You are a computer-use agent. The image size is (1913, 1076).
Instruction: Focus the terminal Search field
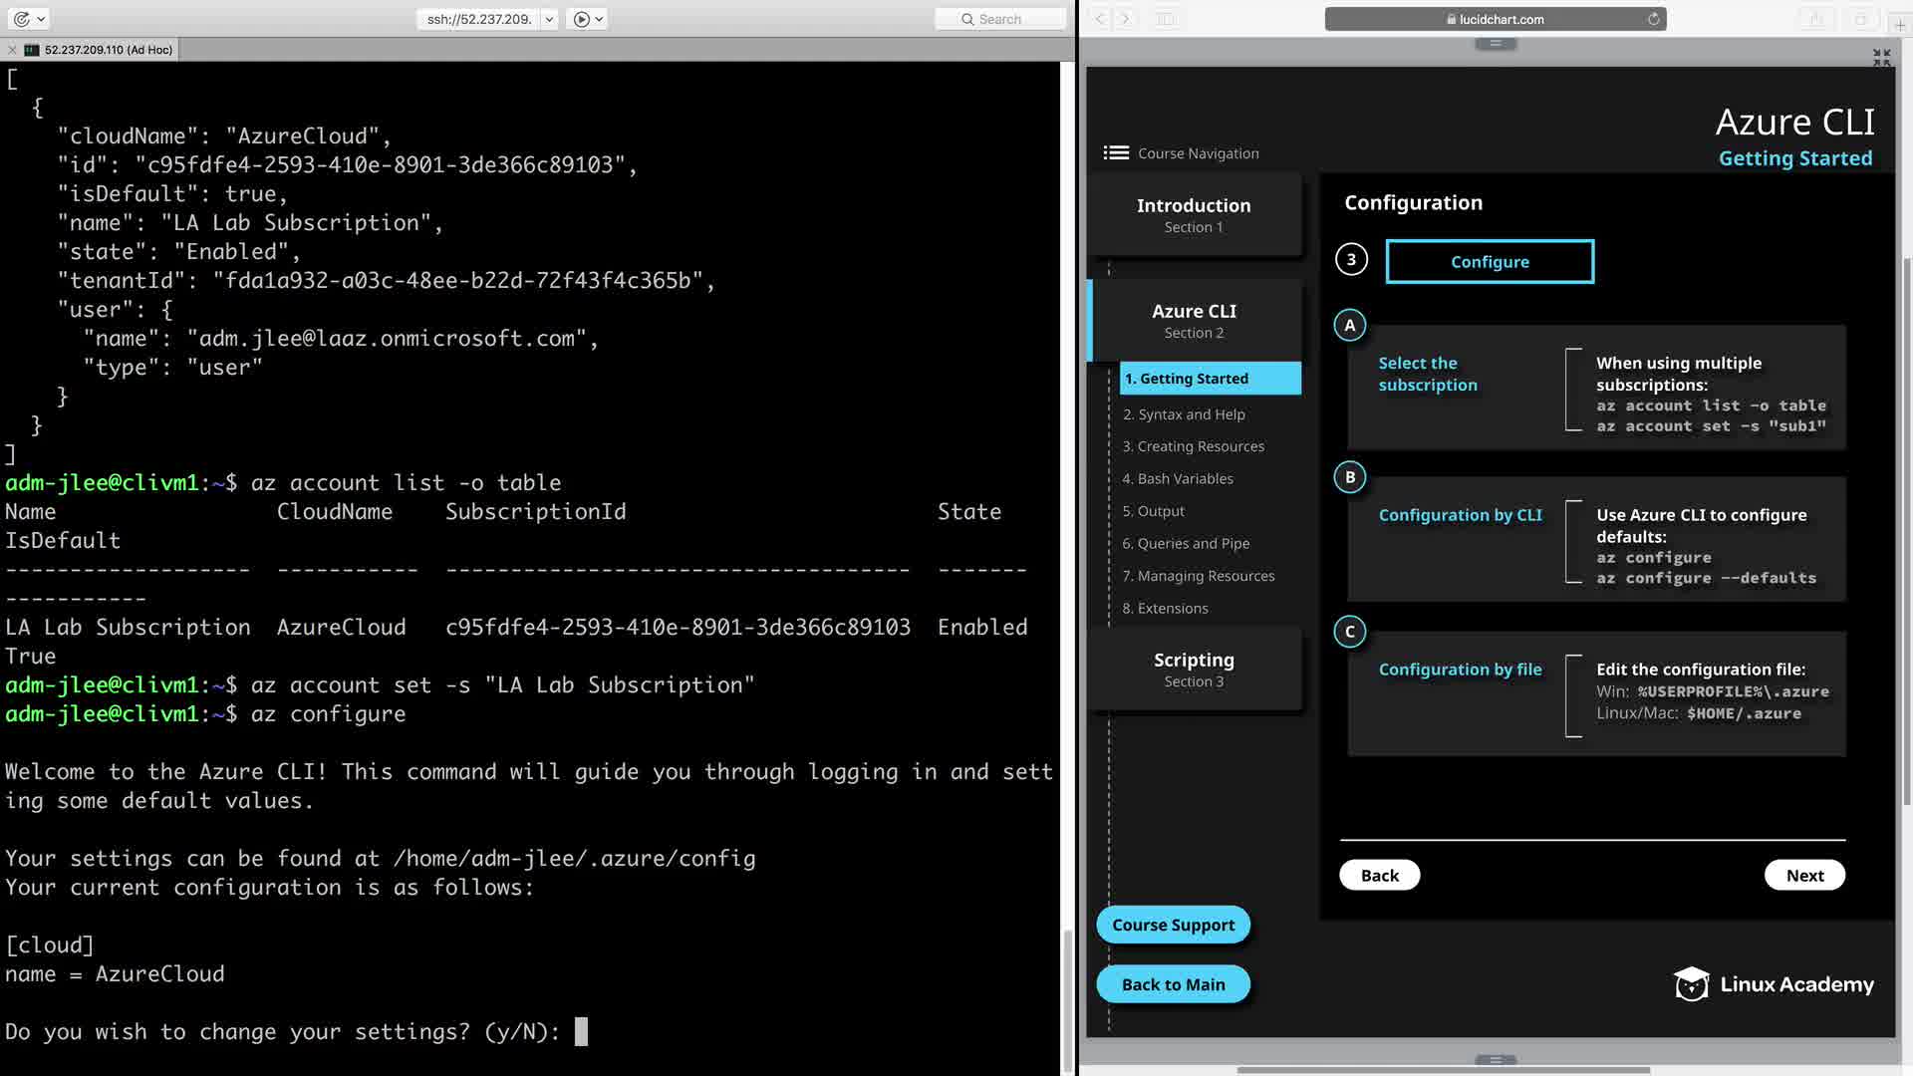[x=1000, y=19]
